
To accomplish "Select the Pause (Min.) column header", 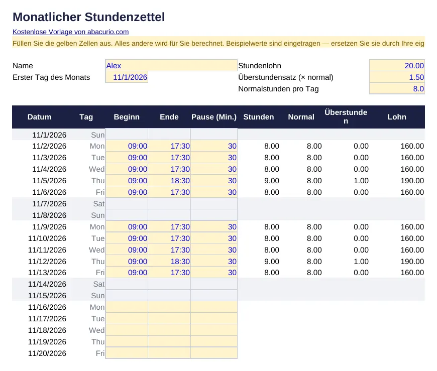I will pyautogui.click(x=214, y=117).
